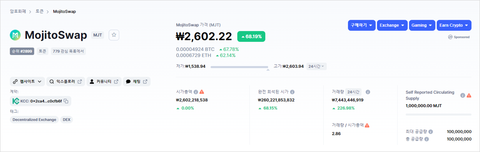Click the circulating supply progress bar
Screen dimensions: 480x152
[x=439, y=115]
